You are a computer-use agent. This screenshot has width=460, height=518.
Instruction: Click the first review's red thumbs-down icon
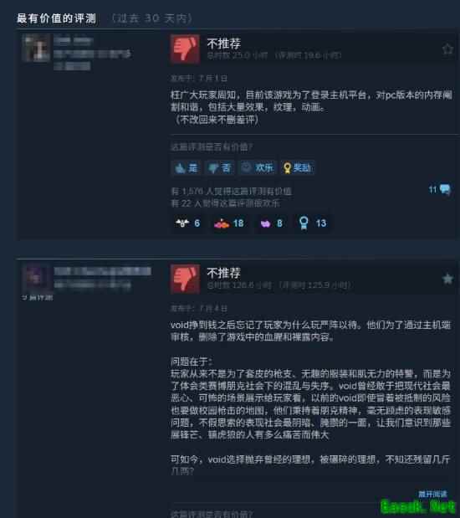pos(185,49)
